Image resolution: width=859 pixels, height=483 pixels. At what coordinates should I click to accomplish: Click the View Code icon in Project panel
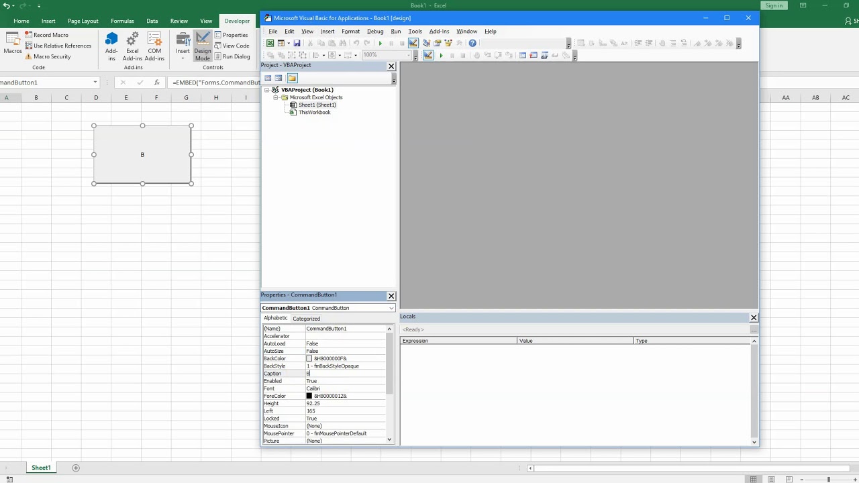coord(268,78)
